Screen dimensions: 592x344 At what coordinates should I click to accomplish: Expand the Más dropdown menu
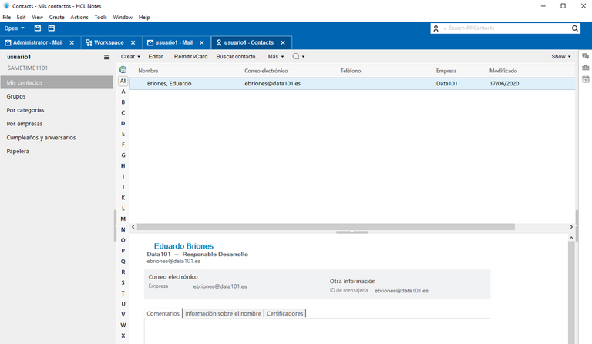coord(276,56)
